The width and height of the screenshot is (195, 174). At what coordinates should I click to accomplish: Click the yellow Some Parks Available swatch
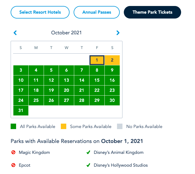[63, 126]
